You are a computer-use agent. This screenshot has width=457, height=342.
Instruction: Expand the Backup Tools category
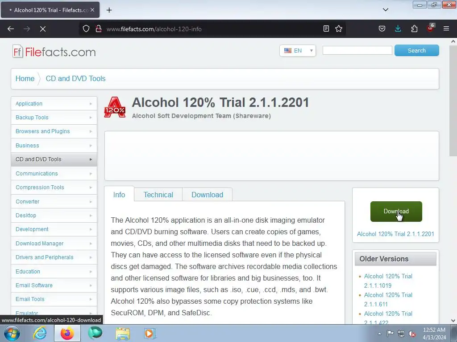(54, 118)
